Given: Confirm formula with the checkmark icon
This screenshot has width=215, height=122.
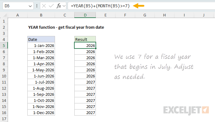Looking at the screenshot, I should pyautogui.click(x=51, y=6).
